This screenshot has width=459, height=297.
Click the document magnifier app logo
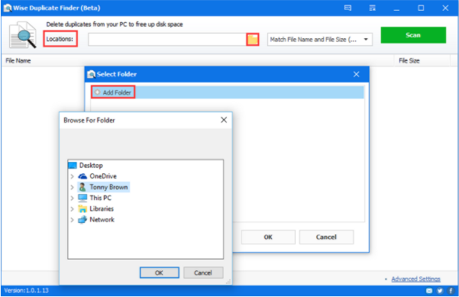pos(23,35)
